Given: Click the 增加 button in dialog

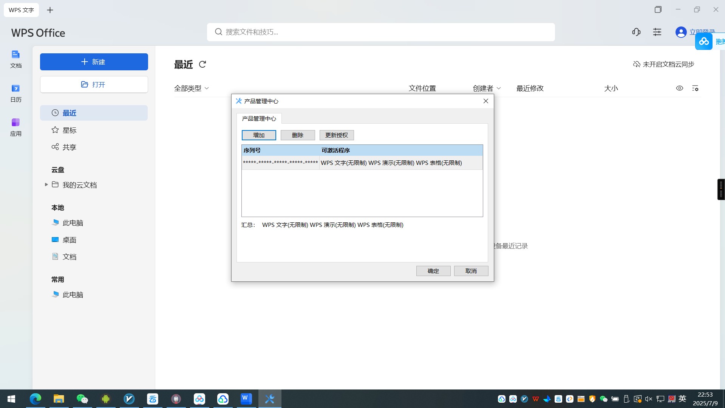Looking at the screenshot, I should 259,135.
